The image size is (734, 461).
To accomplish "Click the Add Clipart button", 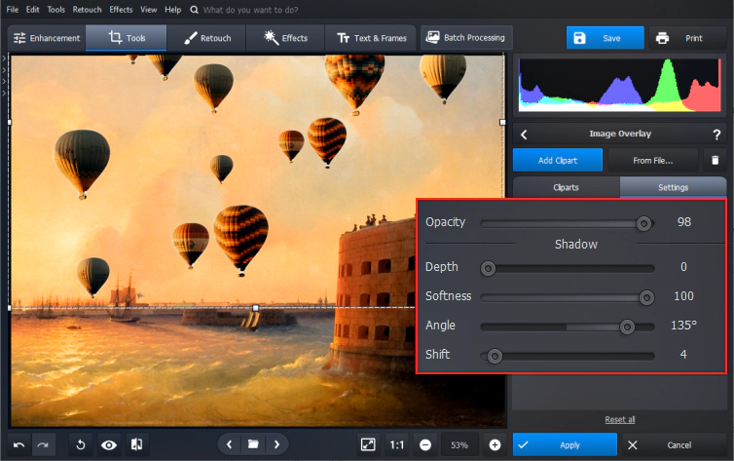I will pos(558,160).
